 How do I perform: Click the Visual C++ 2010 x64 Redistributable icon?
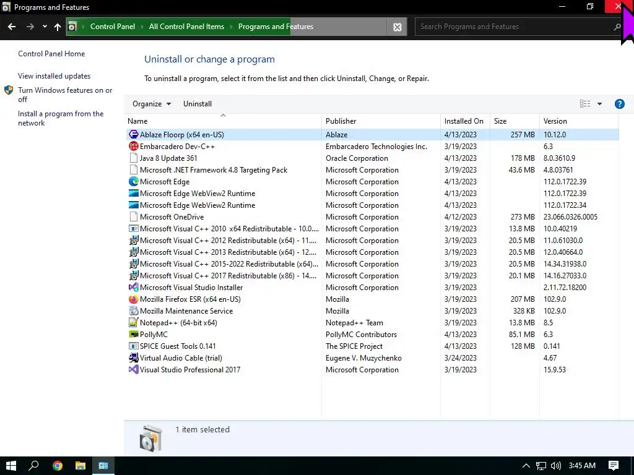tap(134, 228)
